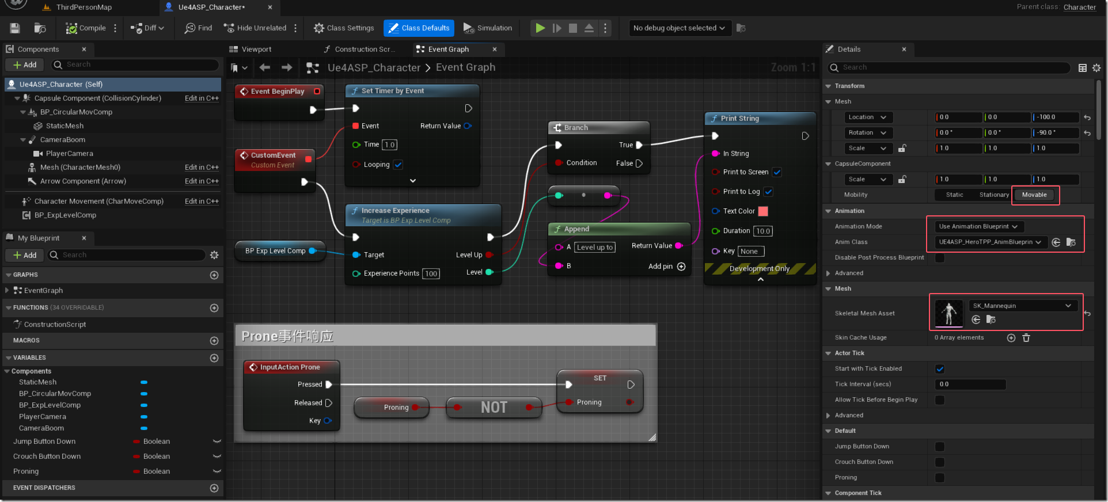This screenshot has width=1108, height=502.
Task: Enable Jump Button Down default checkbox
Action: [940, 447]
